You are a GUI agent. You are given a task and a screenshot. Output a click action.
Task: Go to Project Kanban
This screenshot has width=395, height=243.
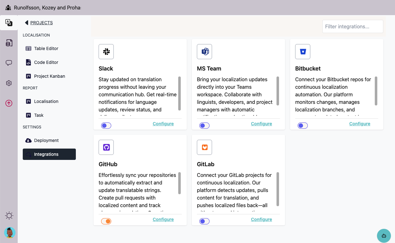tap(49, 76)
